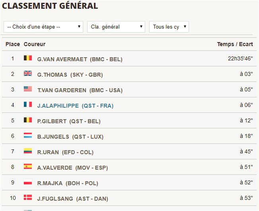Open J.ALAPHILIPPE (QST - FRA) rider link
Viewport: 259px width, 211px height.
click(x=75, y=106)
